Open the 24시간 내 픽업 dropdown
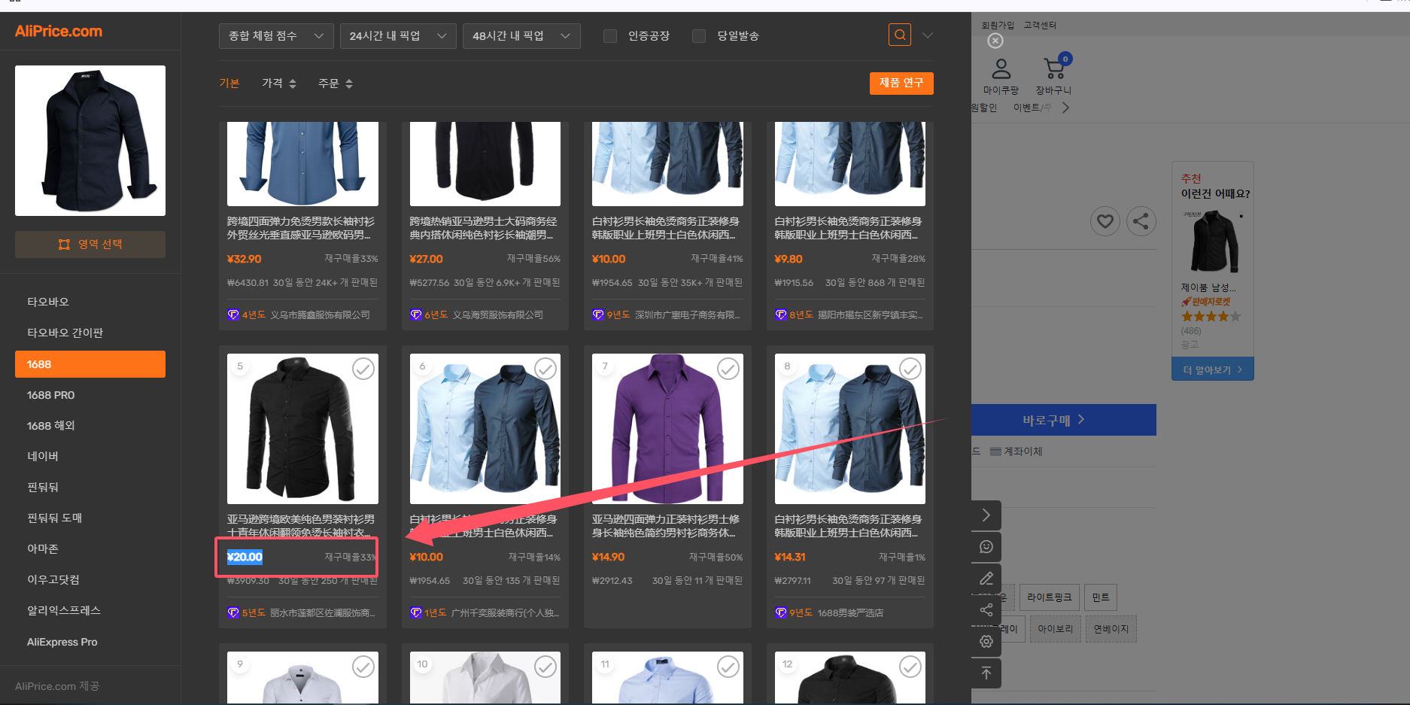Screen dimensions: 1410x705 pos(398,36)
